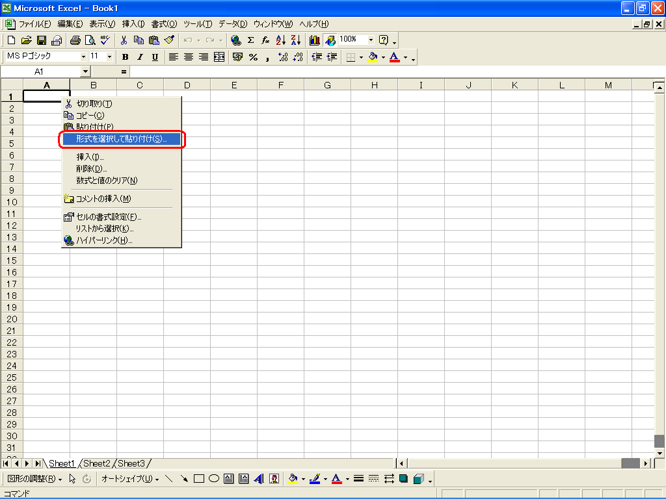
Task: Click the Edit Formula equals button
Action: coord(124,71)
